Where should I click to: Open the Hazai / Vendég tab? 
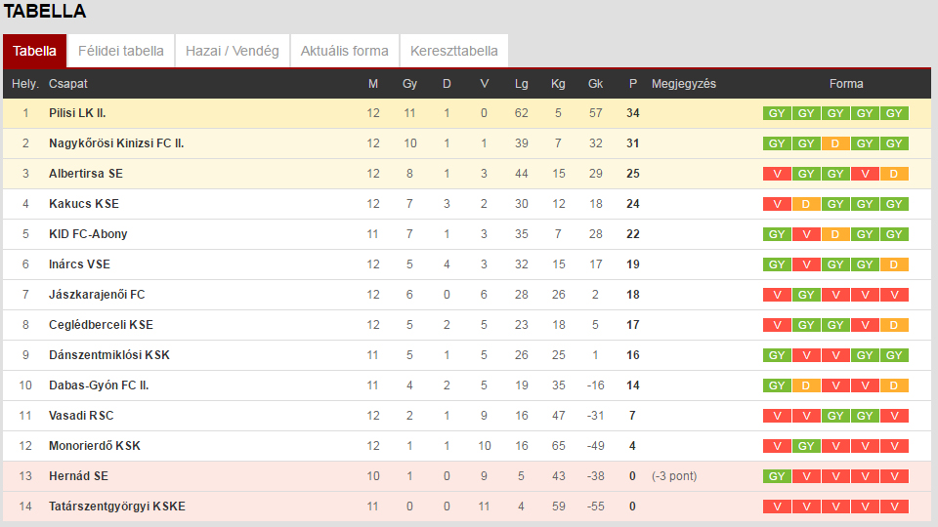pyautogui.click(x=233, y=51)
